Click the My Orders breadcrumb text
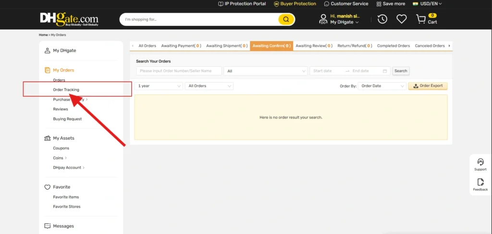Viewport: 492px width, 234px height. pyautogui.click(x=58, y=35)
